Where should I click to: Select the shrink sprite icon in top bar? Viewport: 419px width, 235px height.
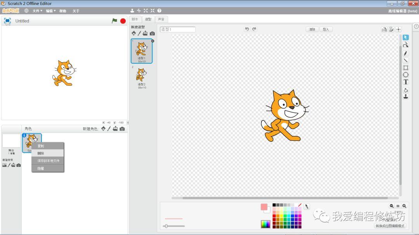(x=152, y=11)
